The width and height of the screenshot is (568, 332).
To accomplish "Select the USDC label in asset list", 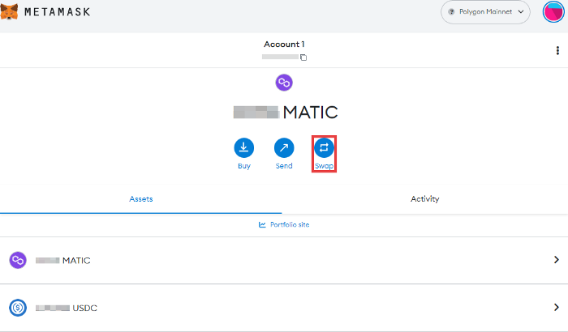I will 84,308.
